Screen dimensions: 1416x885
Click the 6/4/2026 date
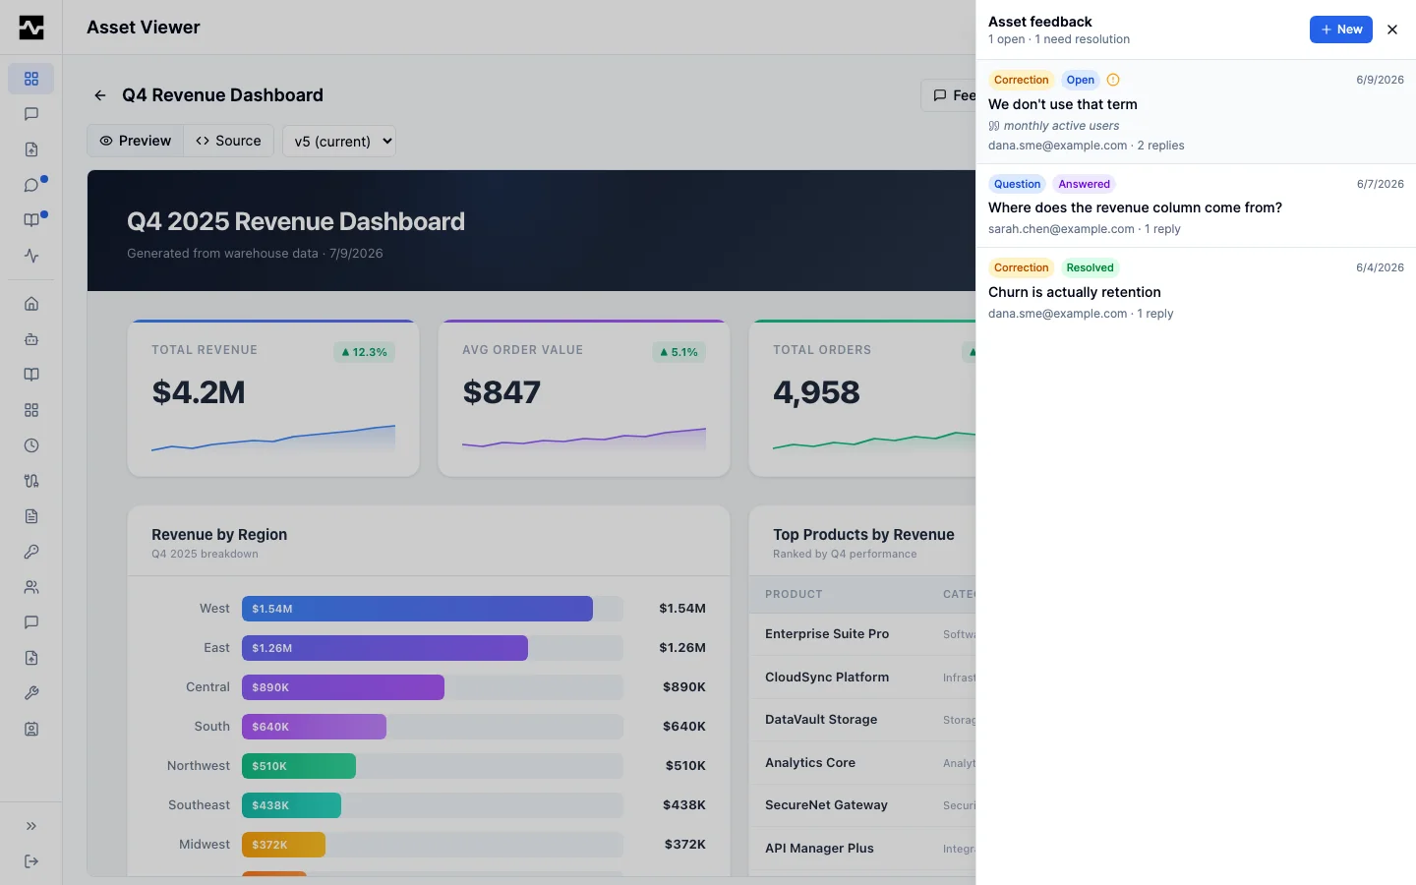pyautogui.click(x=1380, y=267)
